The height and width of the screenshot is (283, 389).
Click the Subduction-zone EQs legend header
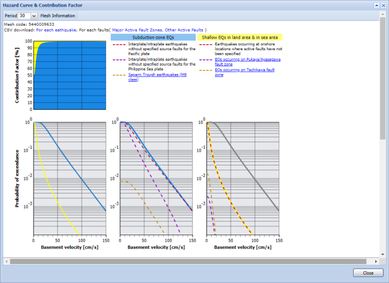point(153,37)
